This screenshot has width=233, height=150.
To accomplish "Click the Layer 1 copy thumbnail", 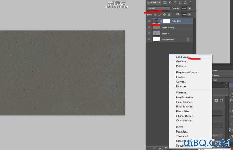I will tap(156, 27).
